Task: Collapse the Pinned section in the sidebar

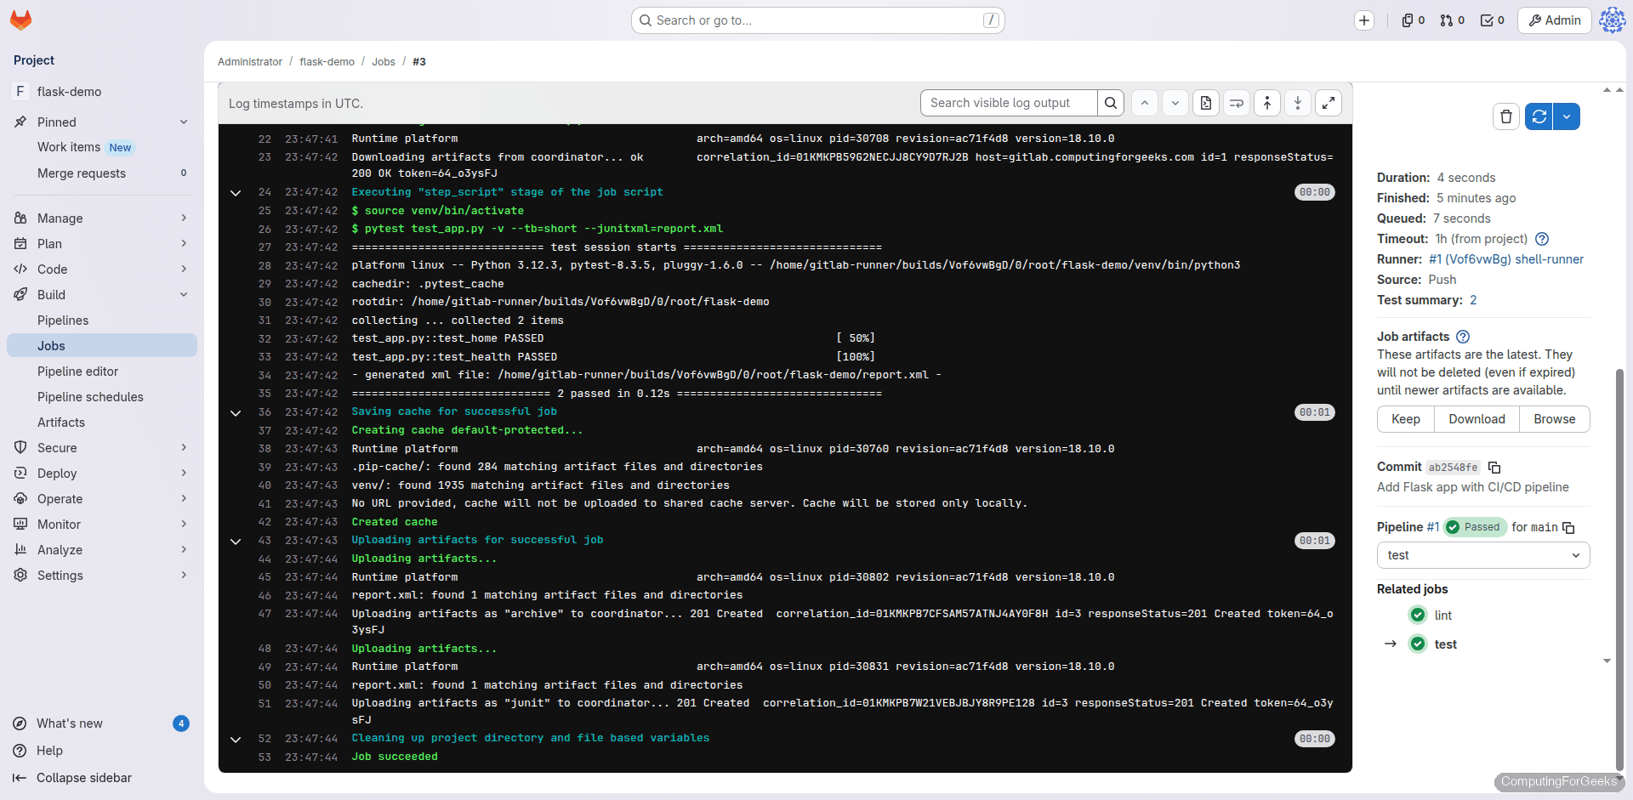Action: [x=184, y=122]
